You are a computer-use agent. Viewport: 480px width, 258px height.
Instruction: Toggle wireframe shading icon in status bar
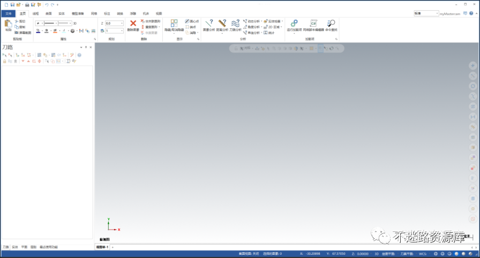tap(436, 254)
